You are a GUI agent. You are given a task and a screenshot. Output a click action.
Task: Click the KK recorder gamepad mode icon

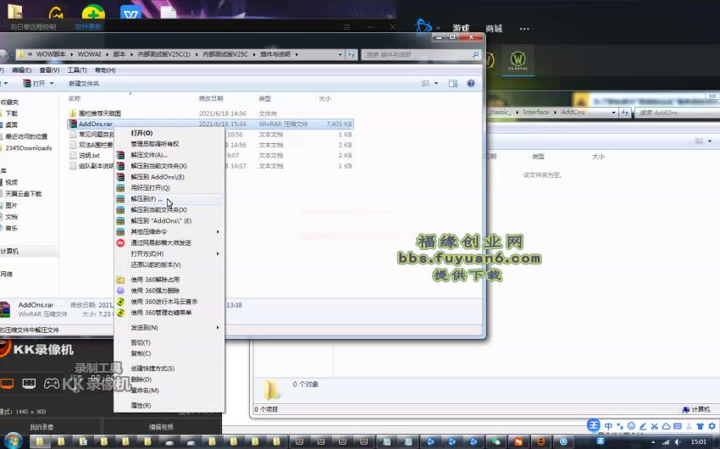(x=52, y=383)
